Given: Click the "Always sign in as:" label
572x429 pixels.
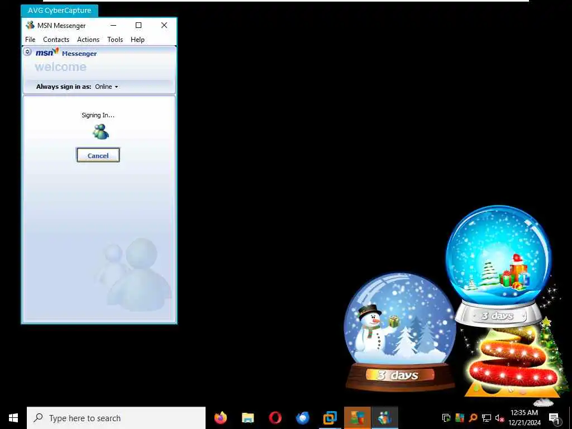Looking at the screenshot, I should (x=64, y=87).
